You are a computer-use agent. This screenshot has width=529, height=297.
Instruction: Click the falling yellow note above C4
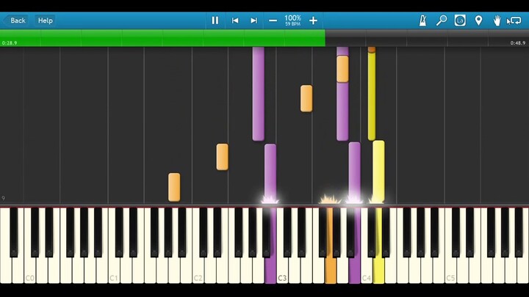tap(378, 171)
